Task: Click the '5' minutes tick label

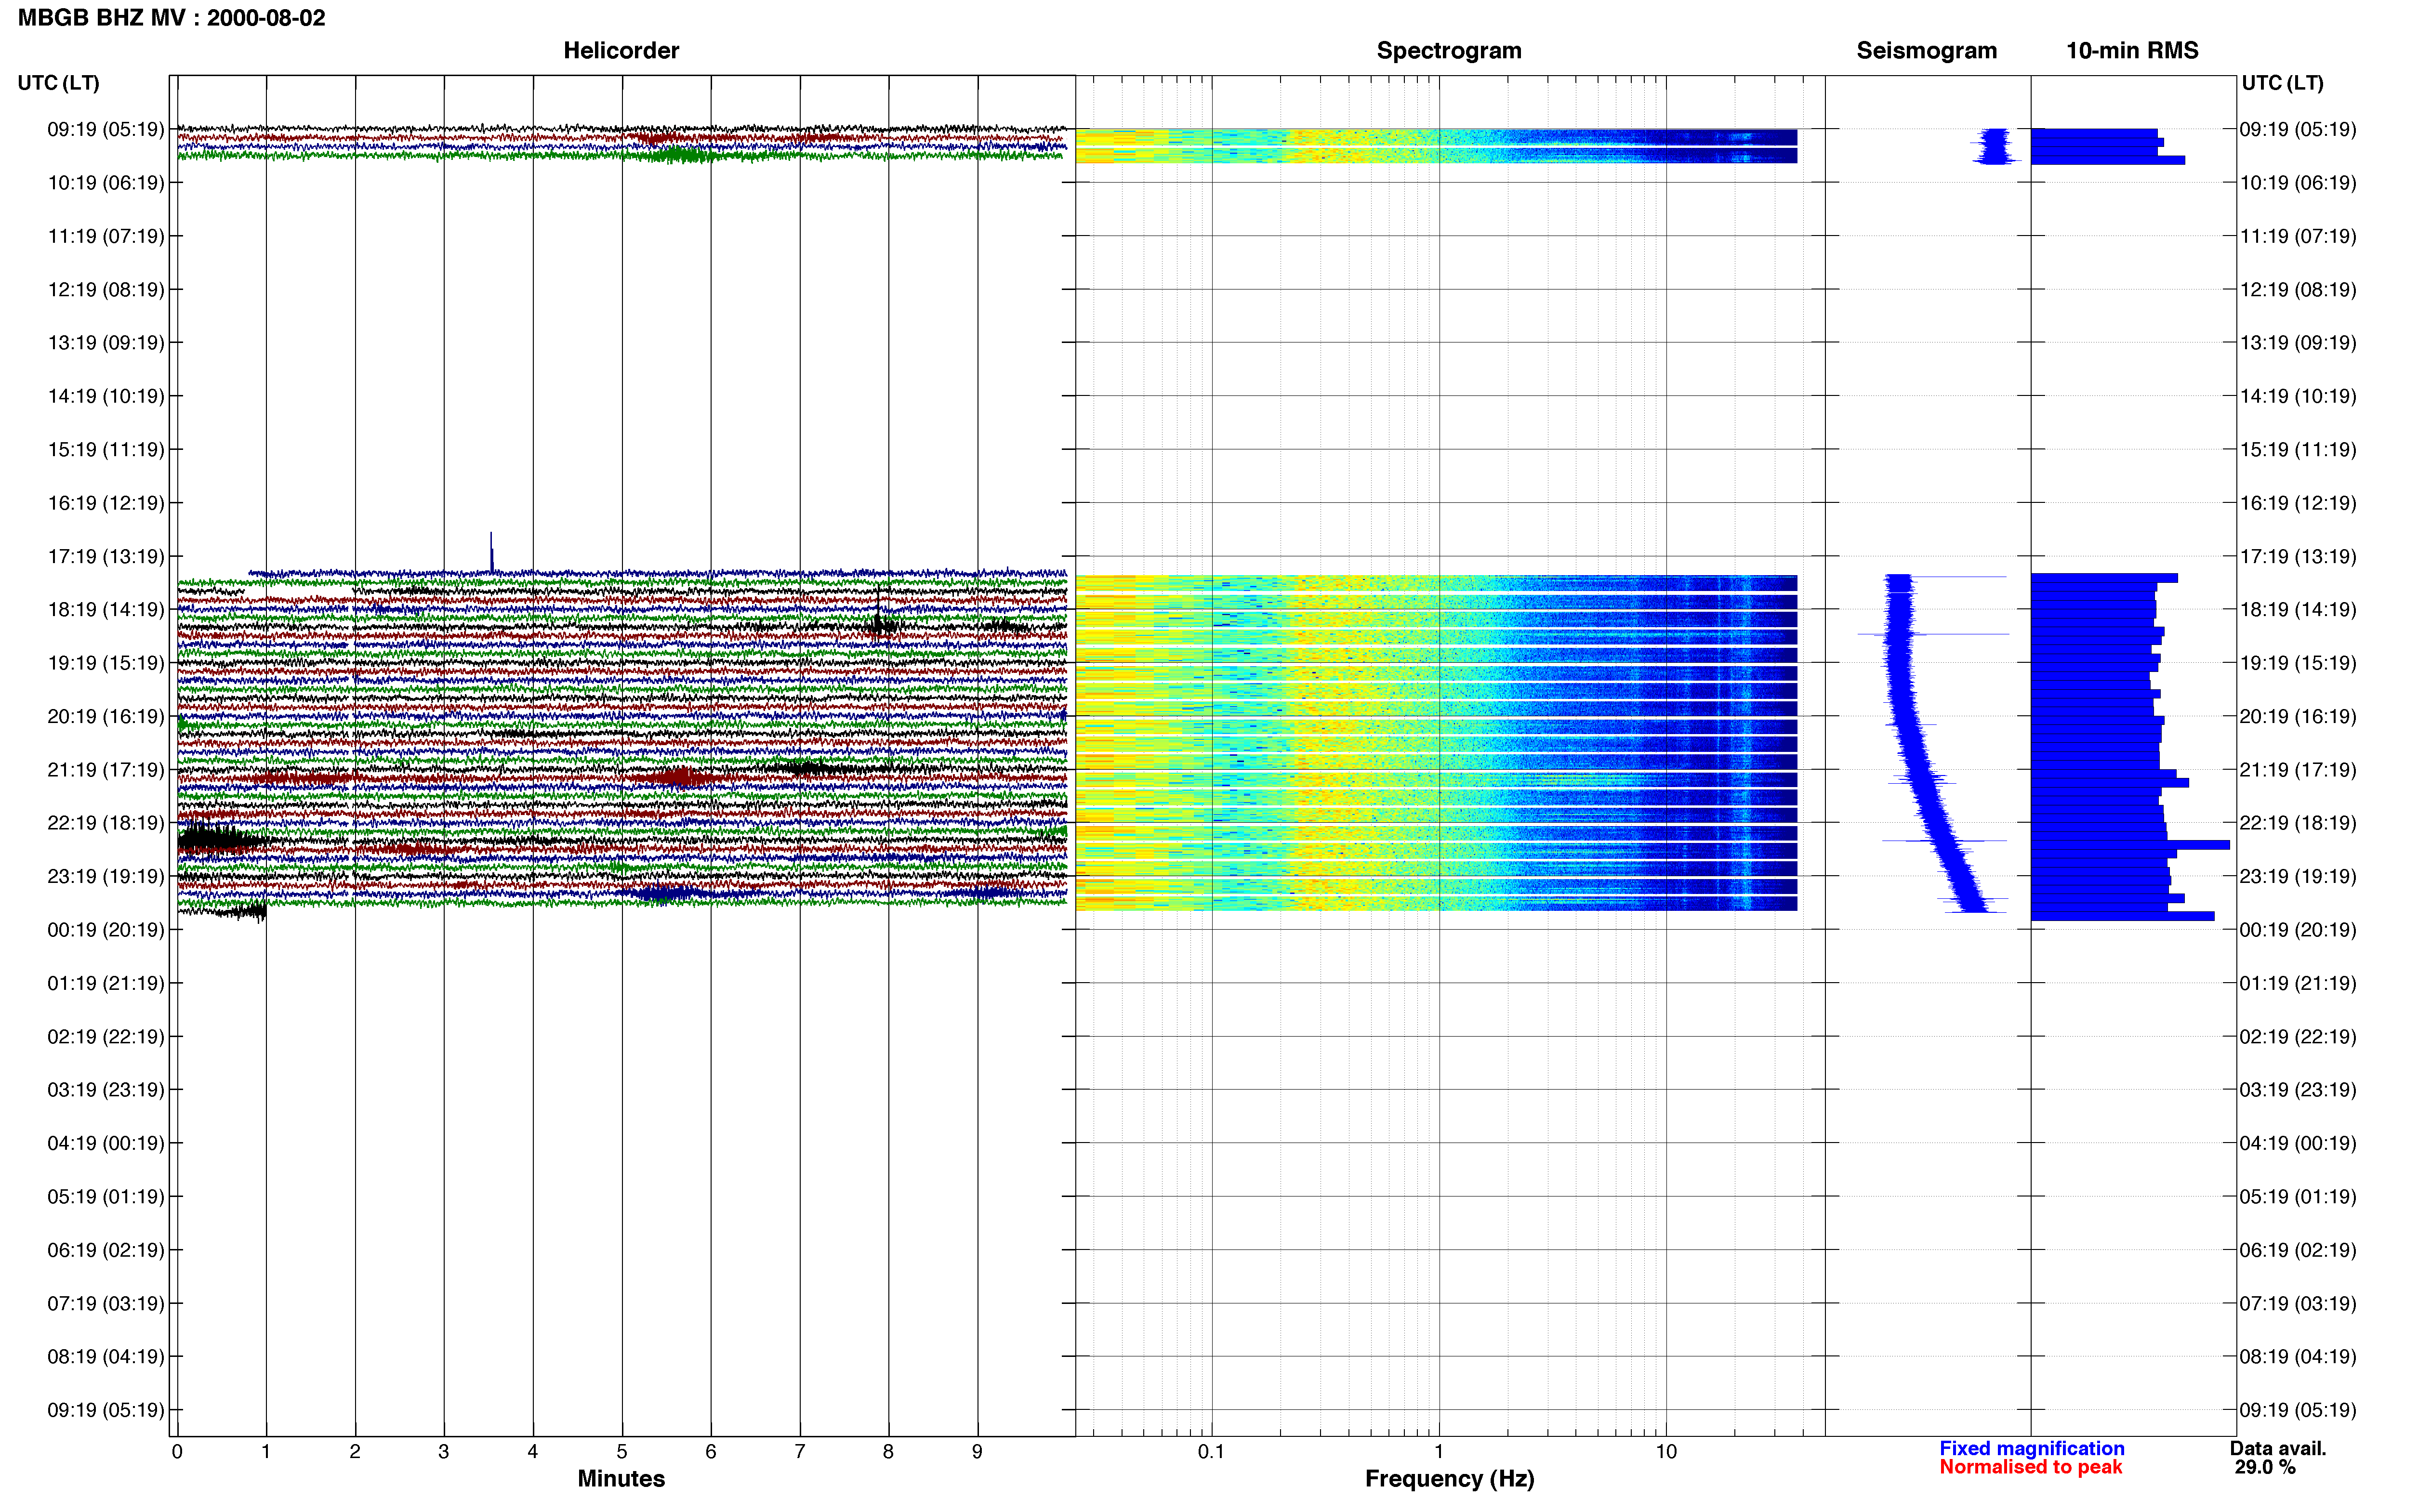Action: [x=622, y=1452]
